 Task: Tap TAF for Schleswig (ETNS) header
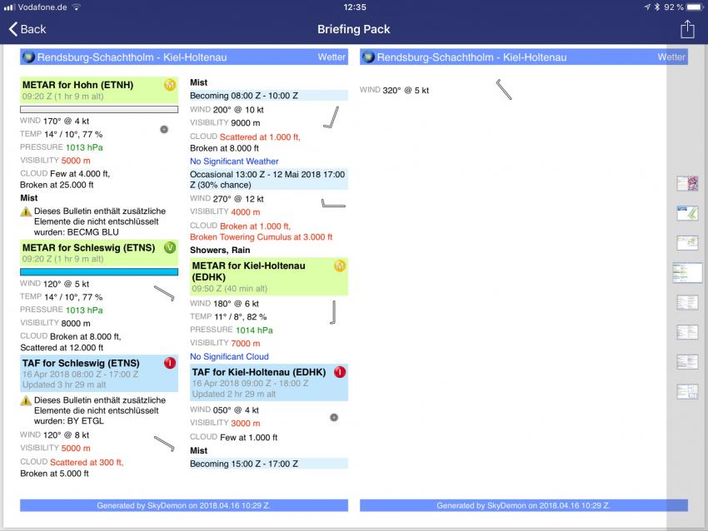99,374
